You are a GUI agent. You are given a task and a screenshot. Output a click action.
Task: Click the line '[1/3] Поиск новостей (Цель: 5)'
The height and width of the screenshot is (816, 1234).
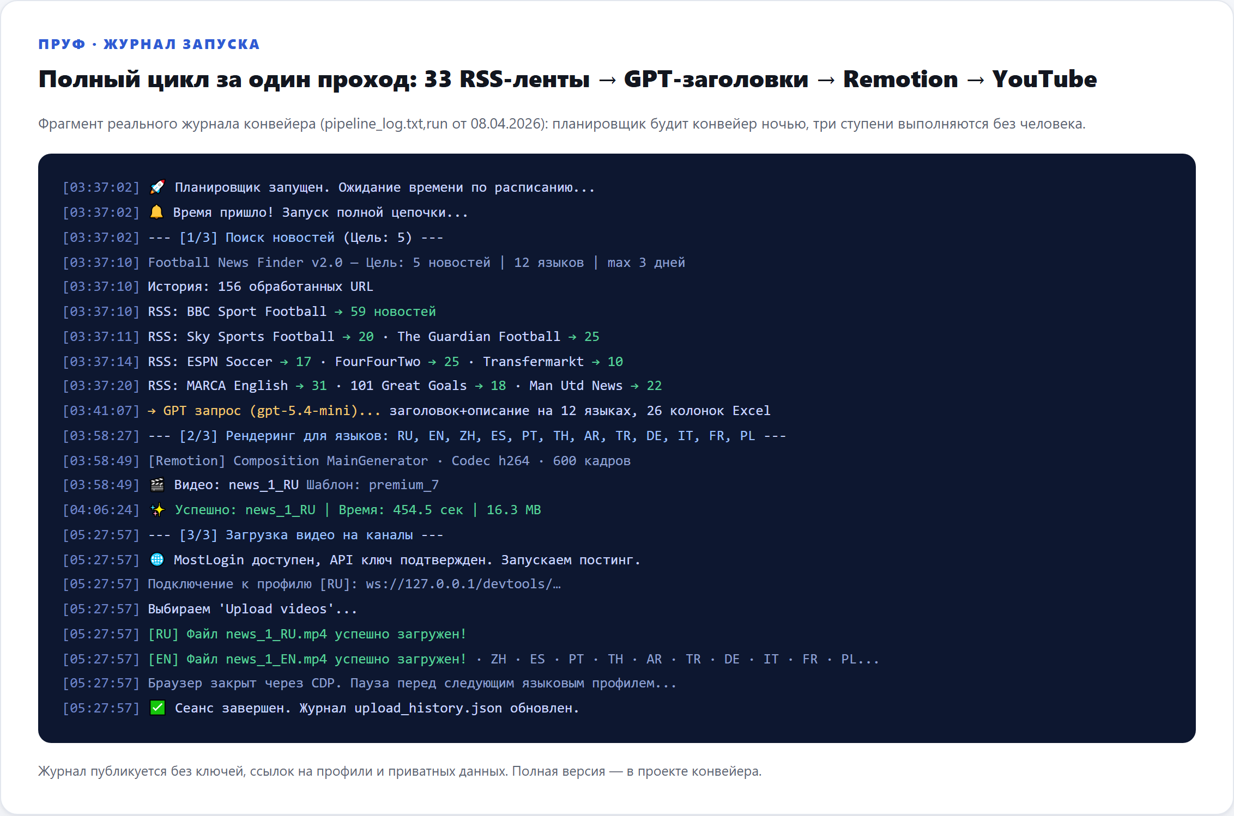[296, 238]
